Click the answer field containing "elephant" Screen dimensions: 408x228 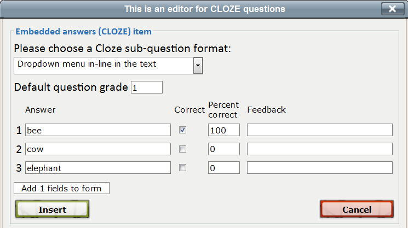pyautogui.click(x=98, y=168)
